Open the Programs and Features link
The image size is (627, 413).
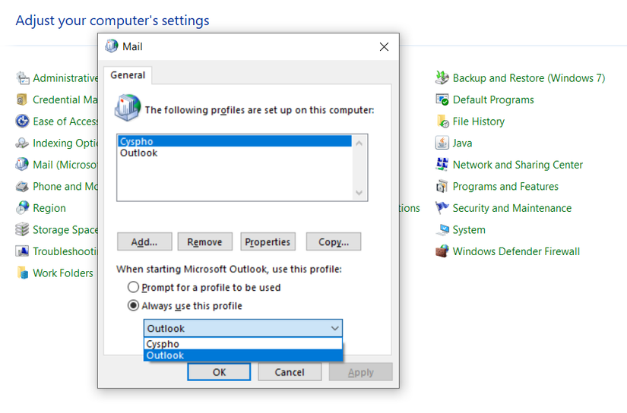(505, 186)
